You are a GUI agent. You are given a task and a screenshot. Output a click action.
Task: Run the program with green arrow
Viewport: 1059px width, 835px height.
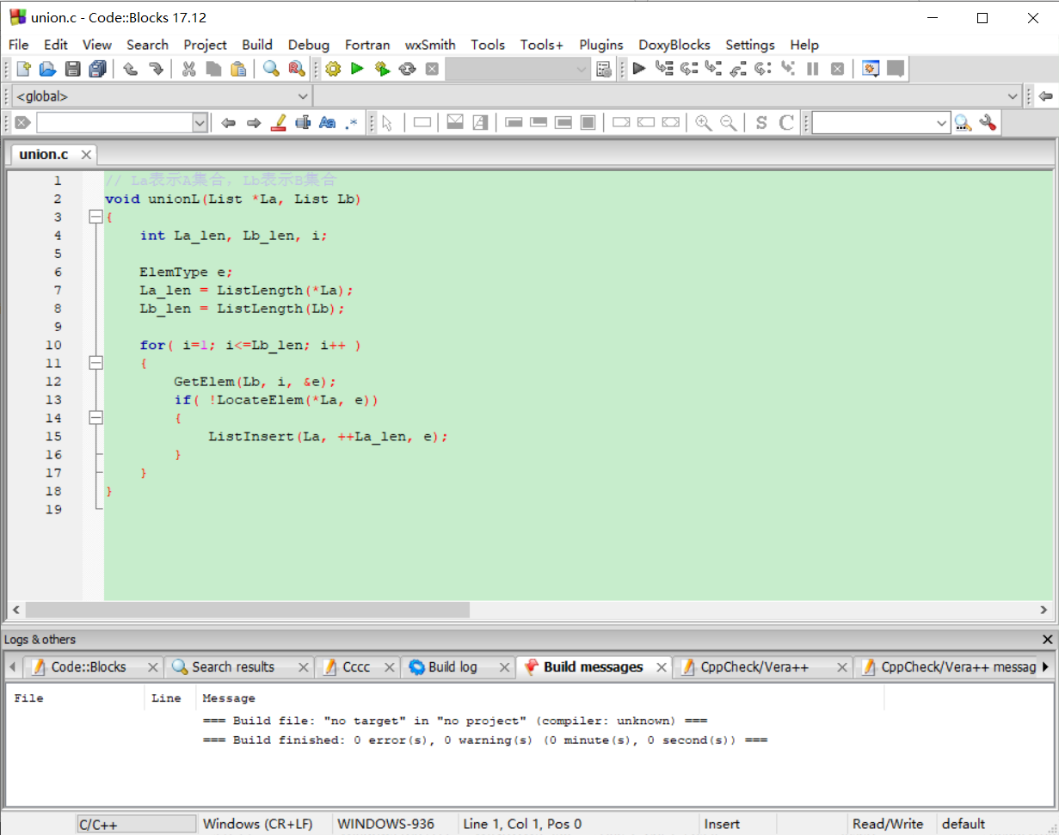357,69
